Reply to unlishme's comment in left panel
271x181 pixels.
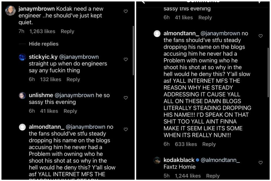(x=70, y=111)
